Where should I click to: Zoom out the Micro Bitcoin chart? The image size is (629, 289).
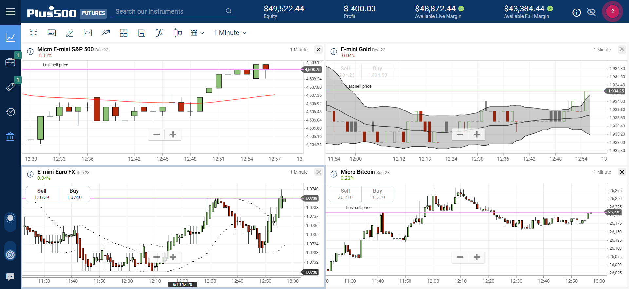pos(460,257)
